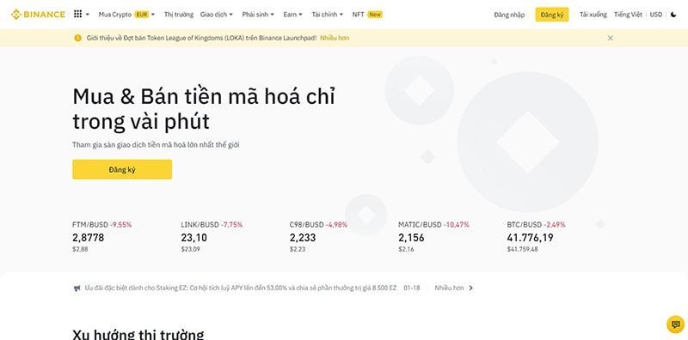Expand the Mua Crypto dropdown
The image size is (688, 340).
126,15
